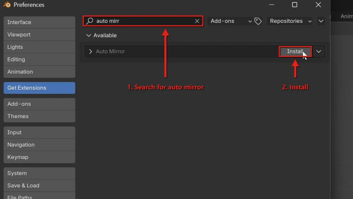Open the extension tags filter icon
353x199 pixels.
[x=258, y=21]
